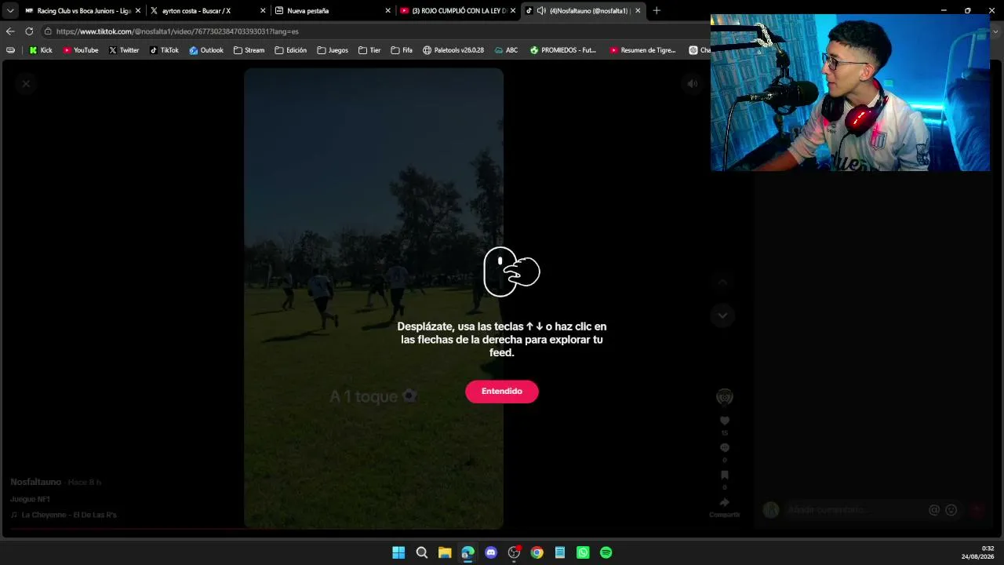Open a new browser tab
Screen dimensions: 1004x565
pos(657,11)
